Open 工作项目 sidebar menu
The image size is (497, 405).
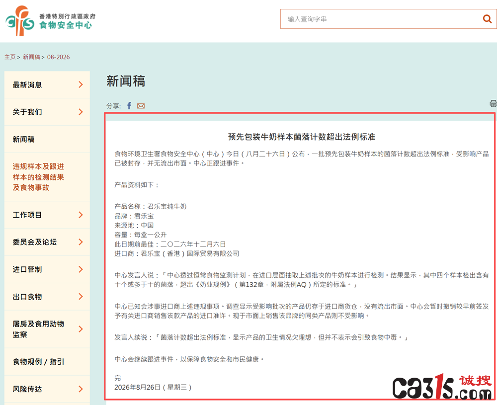click(47, 215)
